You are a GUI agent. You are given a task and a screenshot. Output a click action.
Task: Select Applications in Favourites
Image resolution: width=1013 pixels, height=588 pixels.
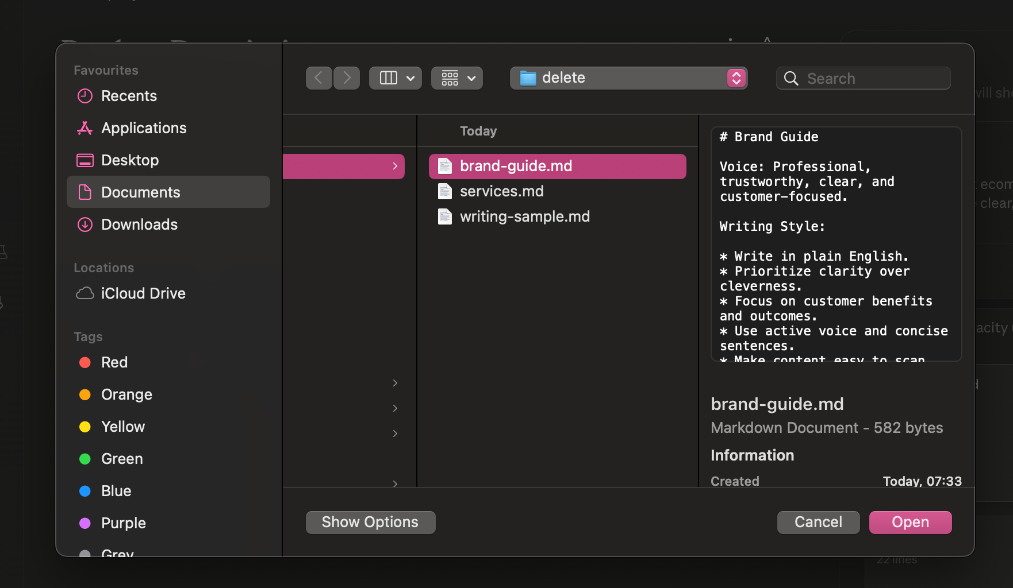(168, 128)
